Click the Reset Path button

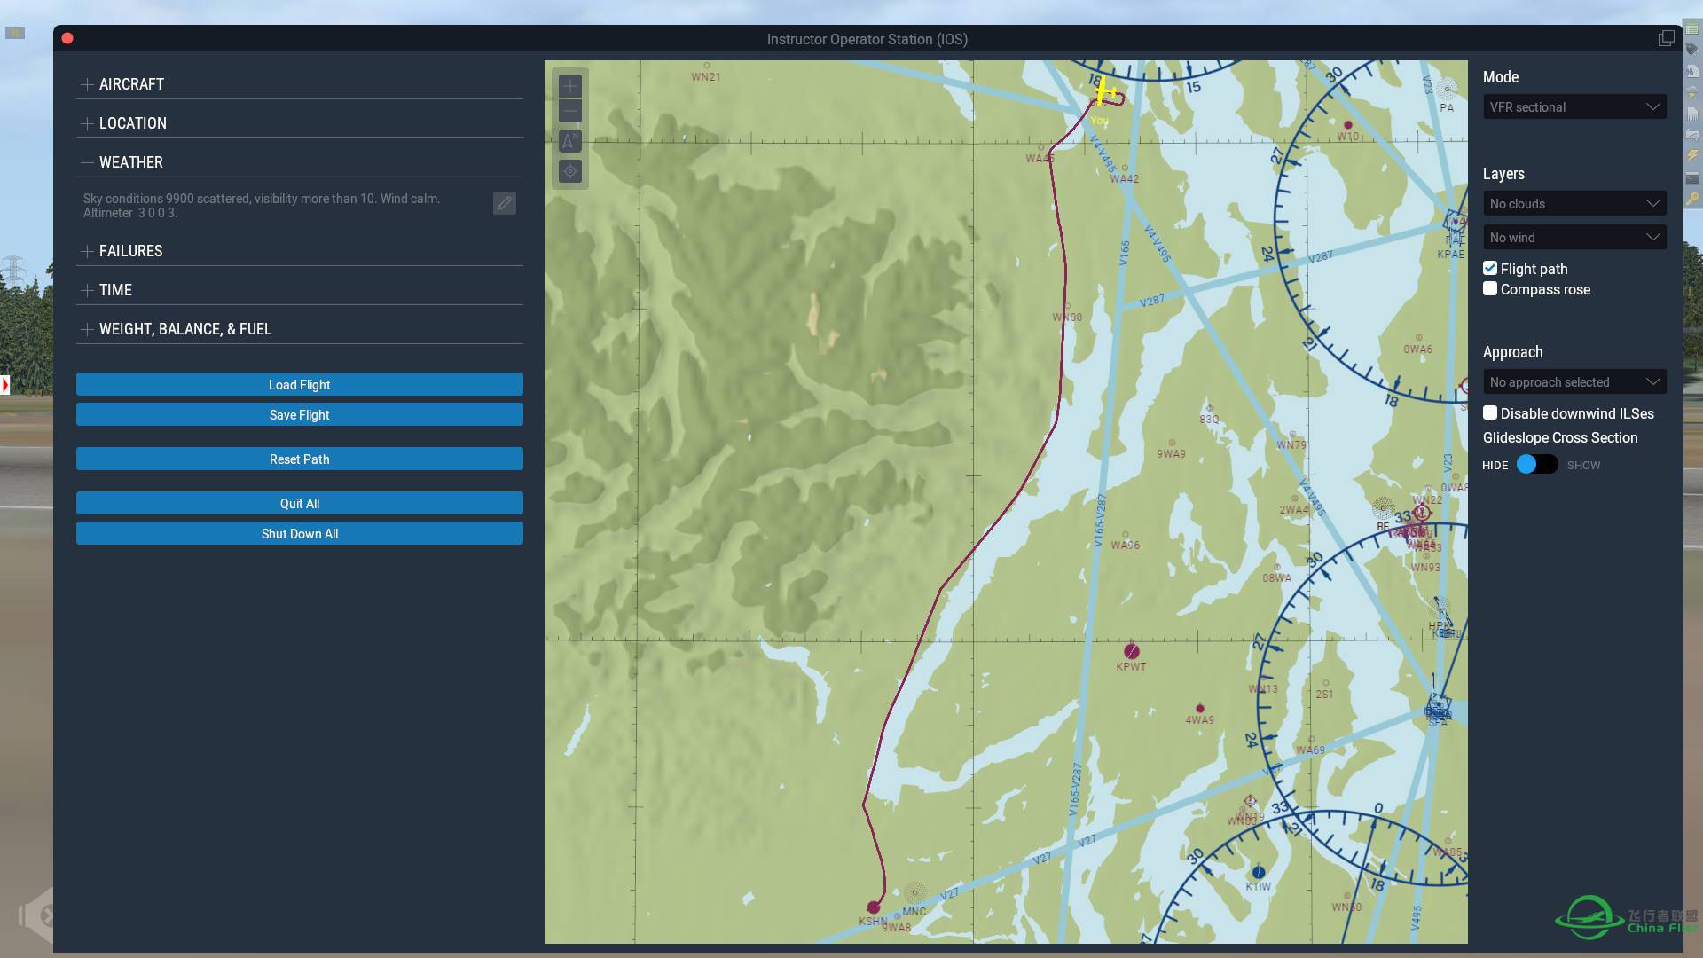tap(300, 459)
